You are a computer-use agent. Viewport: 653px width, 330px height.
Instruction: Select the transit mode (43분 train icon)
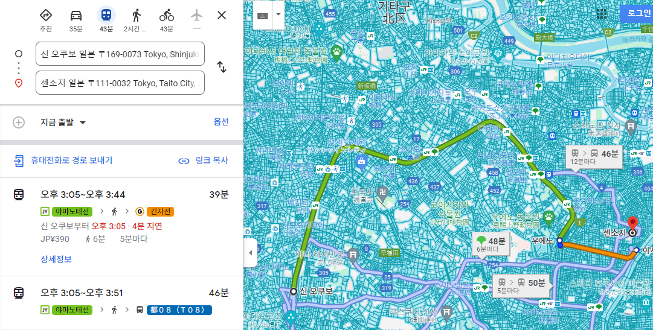click(106, 16)
